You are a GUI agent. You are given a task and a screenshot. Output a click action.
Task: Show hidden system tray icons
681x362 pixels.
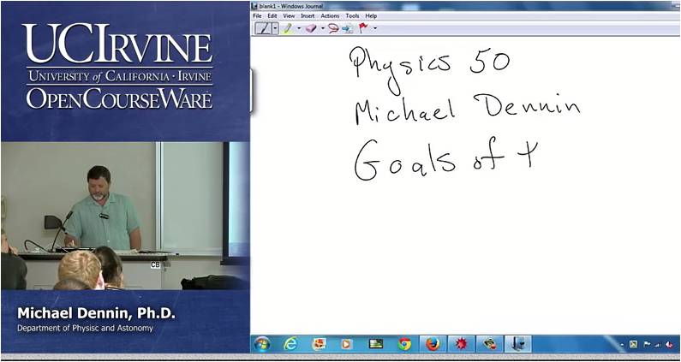(x=622, y=344)
